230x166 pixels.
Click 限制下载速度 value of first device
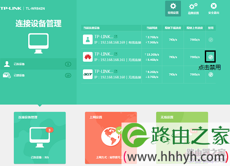pos(173,40)
